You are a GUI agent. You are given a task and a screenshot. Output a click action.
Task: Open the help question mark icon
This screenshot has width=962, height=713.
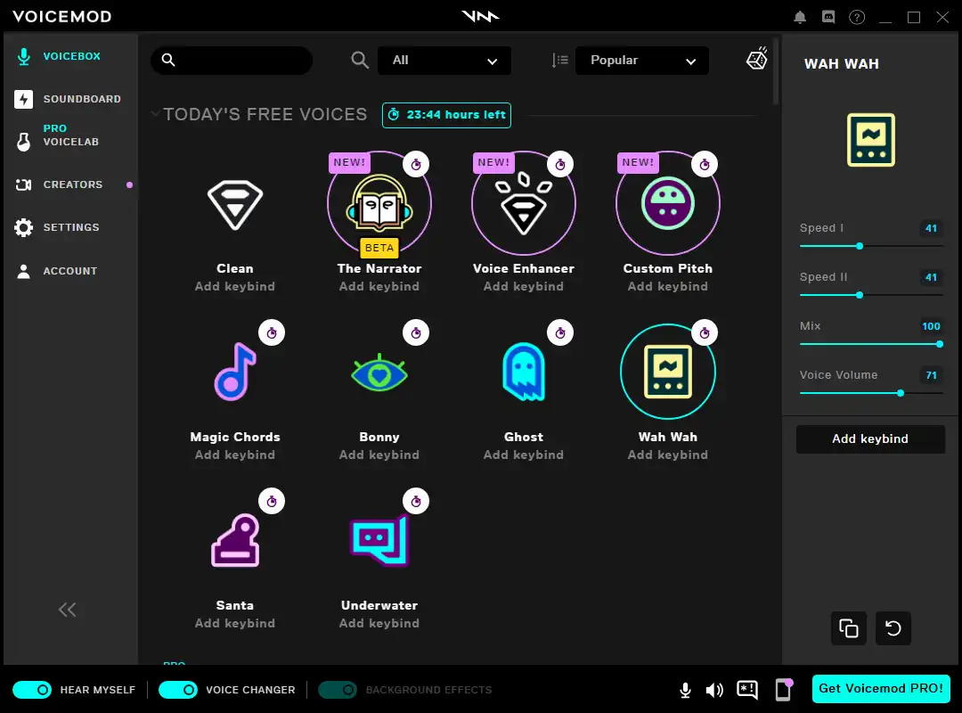(857, 17)
